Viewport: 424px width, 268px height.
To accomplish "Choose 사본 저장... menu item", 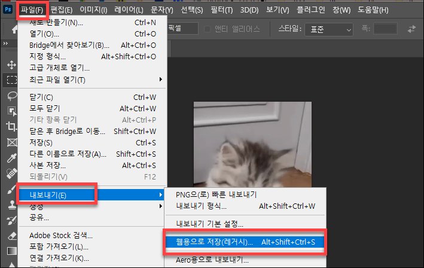I will click(93, 166).
